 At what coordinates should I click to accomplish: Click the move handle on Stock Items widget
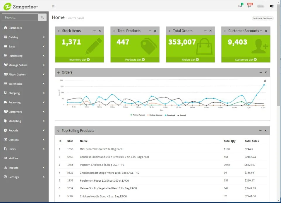coord(59,31)
